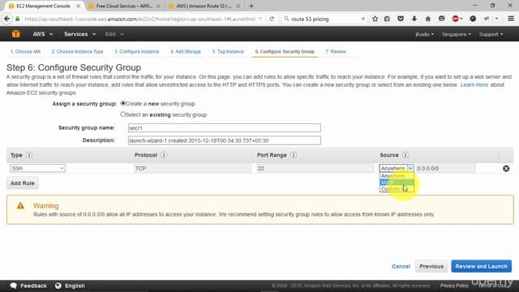
Task: Click the Cancel link
Action: 401,266
